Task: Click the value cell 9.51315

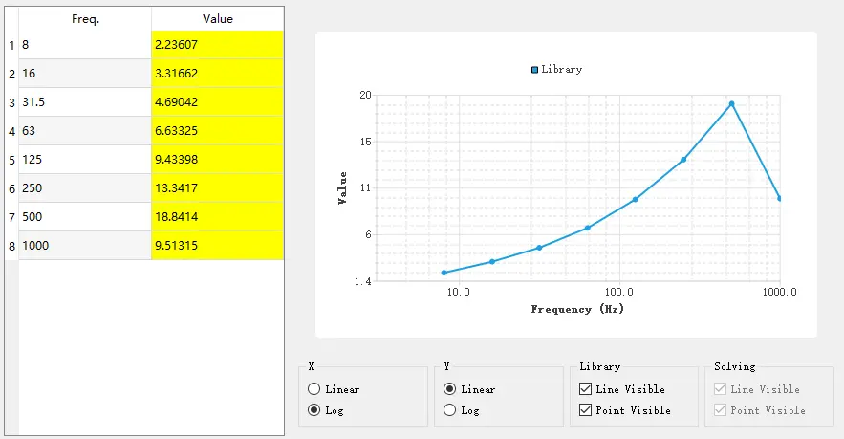Action: click(217, 246)
